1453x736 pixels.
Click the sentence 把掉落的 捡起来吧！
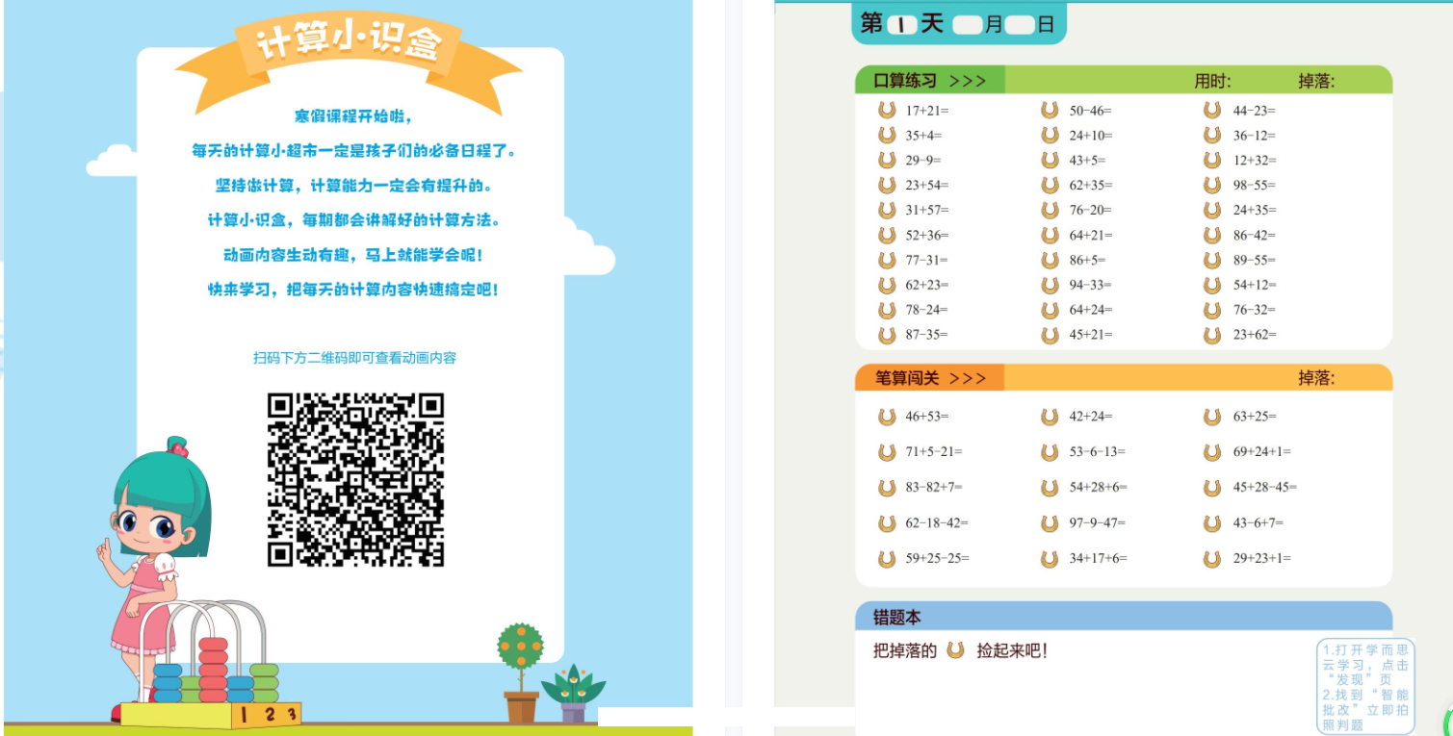click(961, 650)
